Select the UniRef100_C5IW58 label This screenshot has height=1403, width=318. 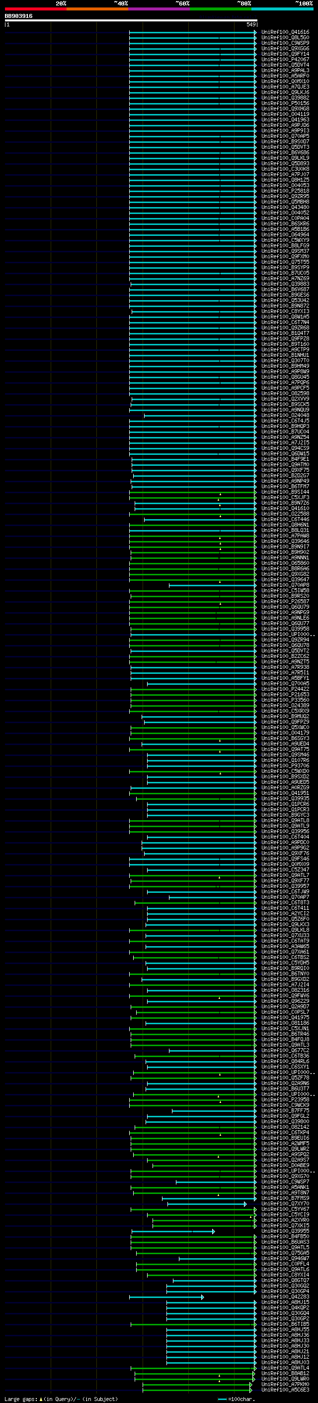[x=285, y=590]
